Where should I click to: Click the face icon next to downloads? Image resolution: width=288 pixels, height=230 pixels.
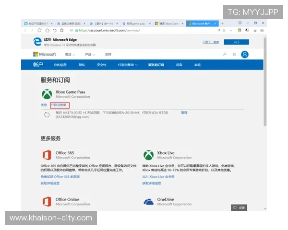coord(247,30)
